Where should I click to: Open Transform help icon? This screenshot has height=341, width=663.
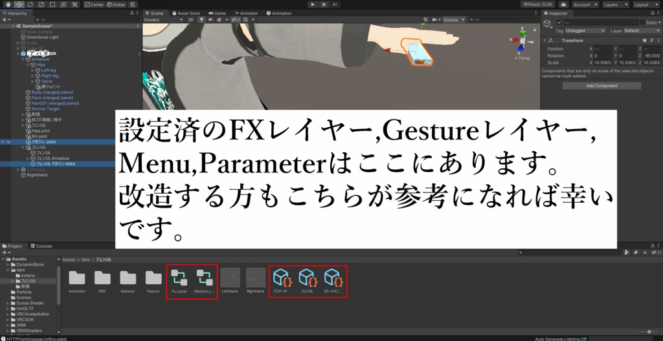[x=644, y=41]
